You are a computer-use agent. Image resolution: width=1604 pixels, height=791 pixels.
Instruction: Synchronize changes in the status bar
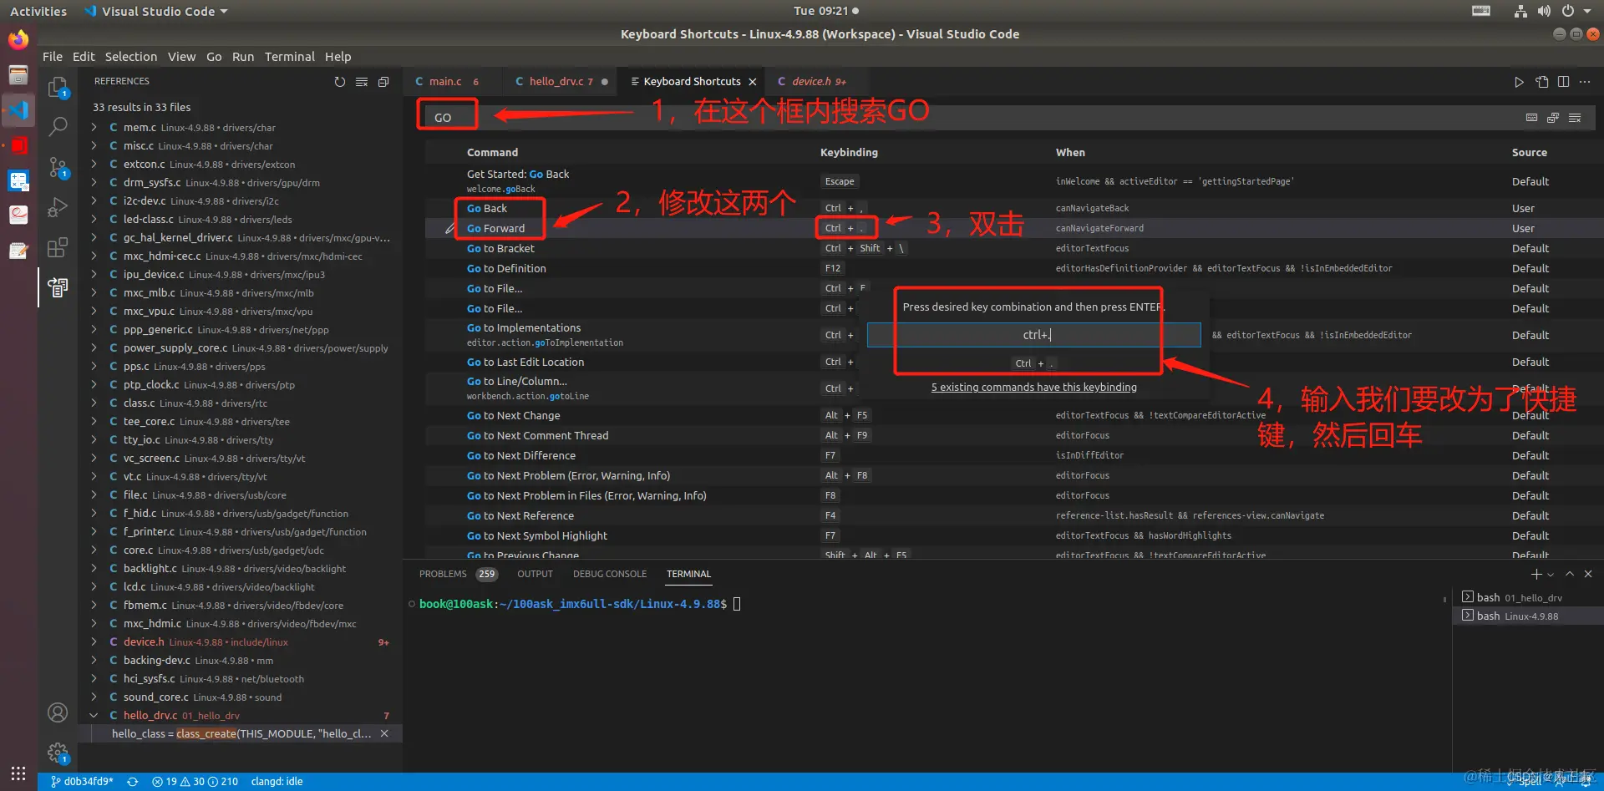[x=132, y=782]
